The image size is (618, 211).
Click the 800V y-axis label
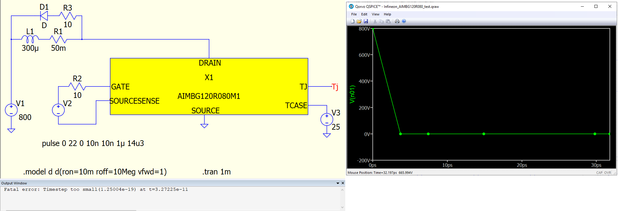(364, 29)
